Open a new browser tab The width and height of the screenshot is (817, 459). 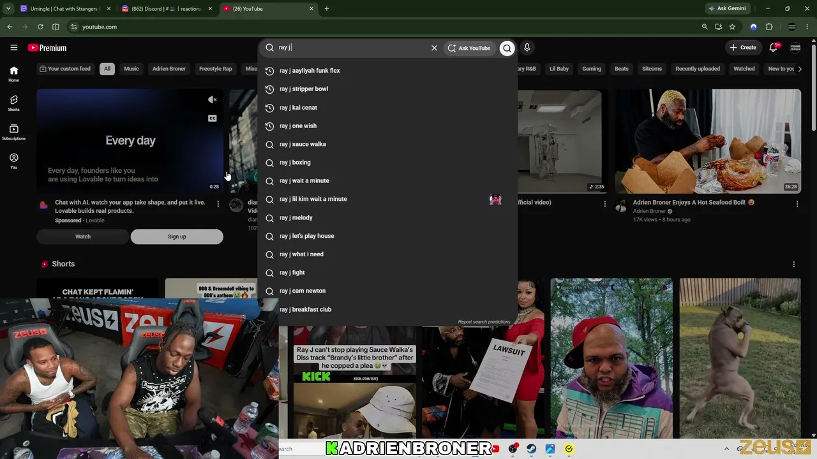(327, 9)
